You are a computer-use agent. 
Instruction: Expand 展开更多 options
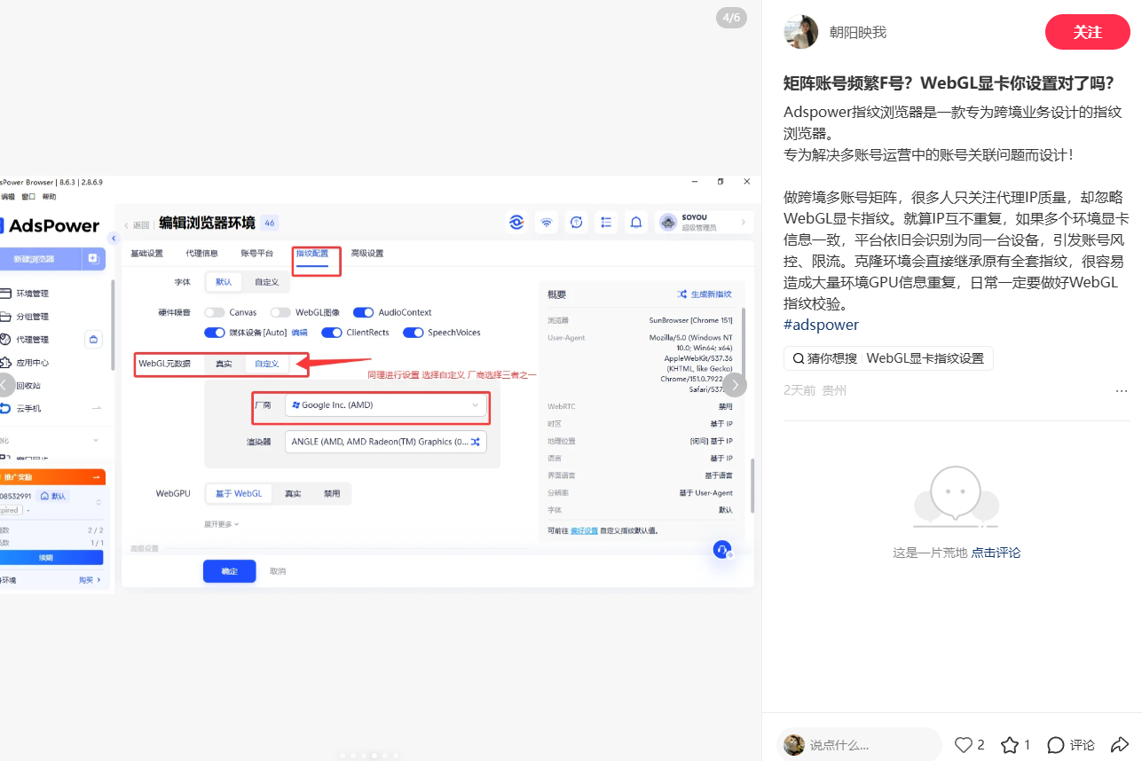[222, 524]
